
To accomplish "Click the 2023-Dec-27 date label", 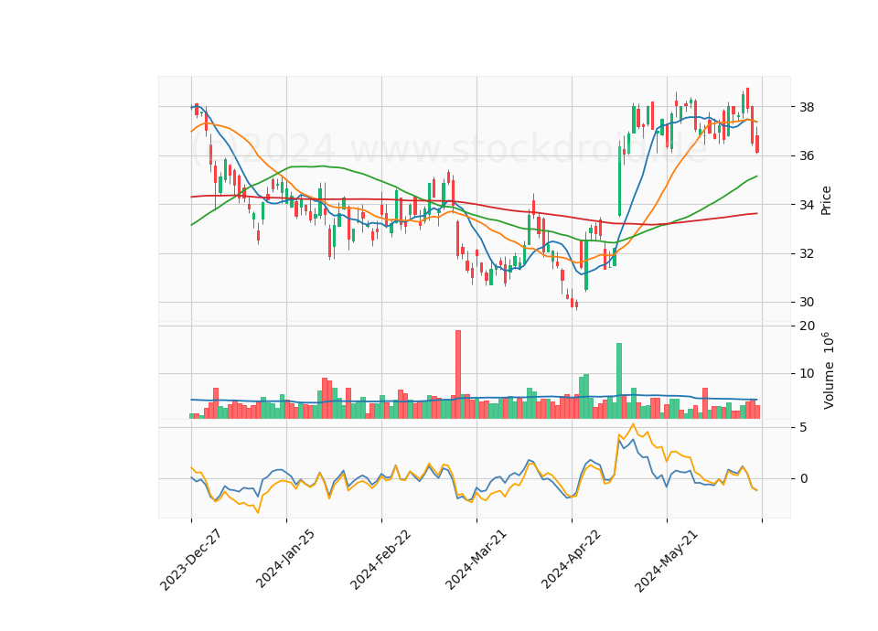I will 190,560.
